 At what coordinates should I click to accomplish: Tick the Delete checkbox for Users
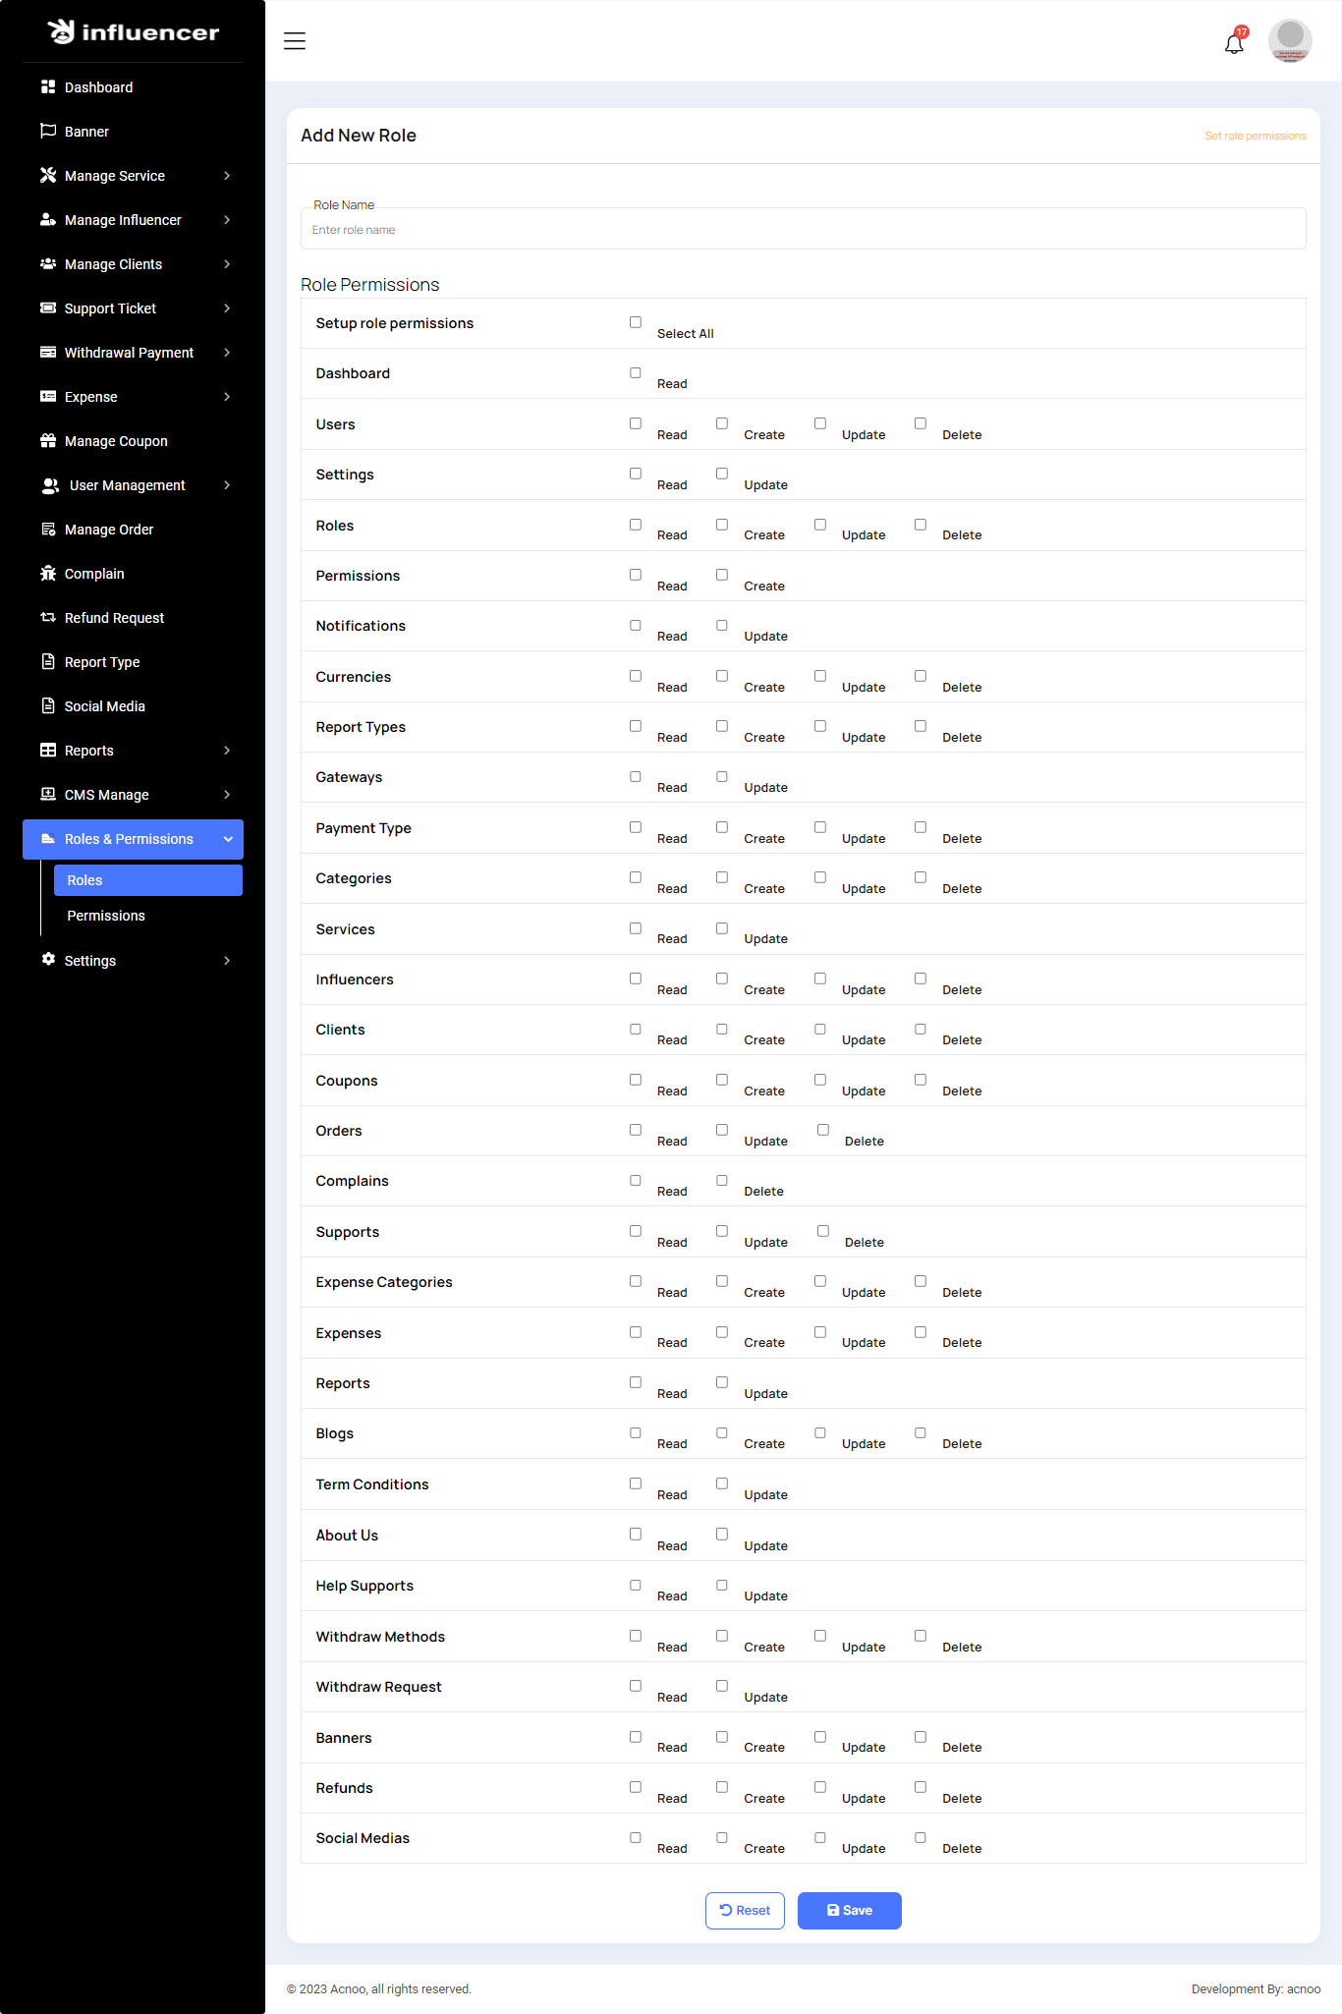tap(921, 423)
